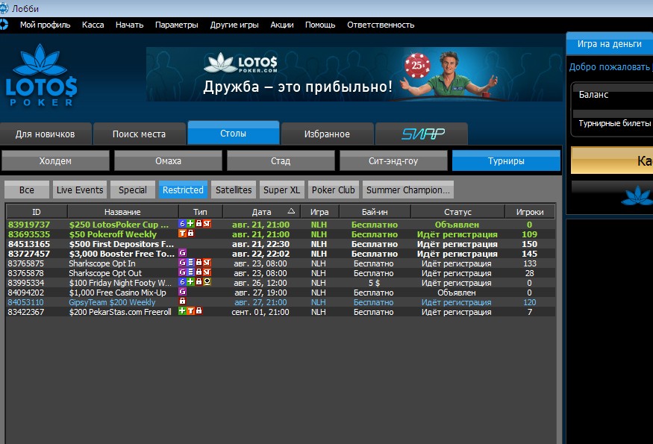The width and height of the screenshot is (653, 444).
Task: Click the lock icon for $100 Friday Night Footy
Action: click(199, 282)
